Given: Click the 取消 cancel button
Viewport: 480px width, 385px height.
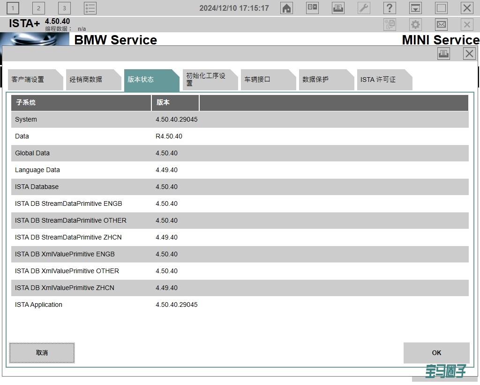Looking at the screenshot, I should [42, 353].
